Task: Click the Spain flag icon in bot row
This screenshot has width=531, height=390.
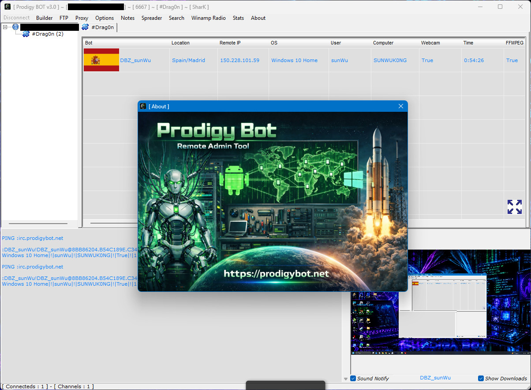Action: click(101, 60)
